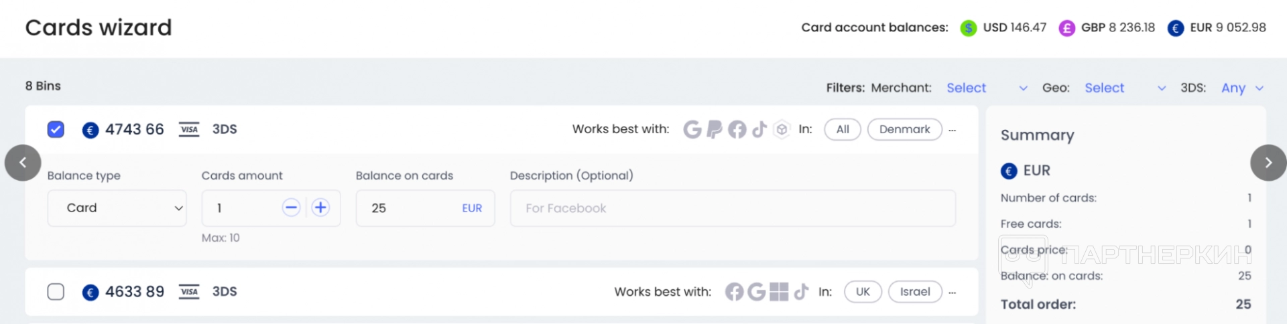Select the Denmark geo tag
This screenshot has height=324, width=1287.
[904, 129]
